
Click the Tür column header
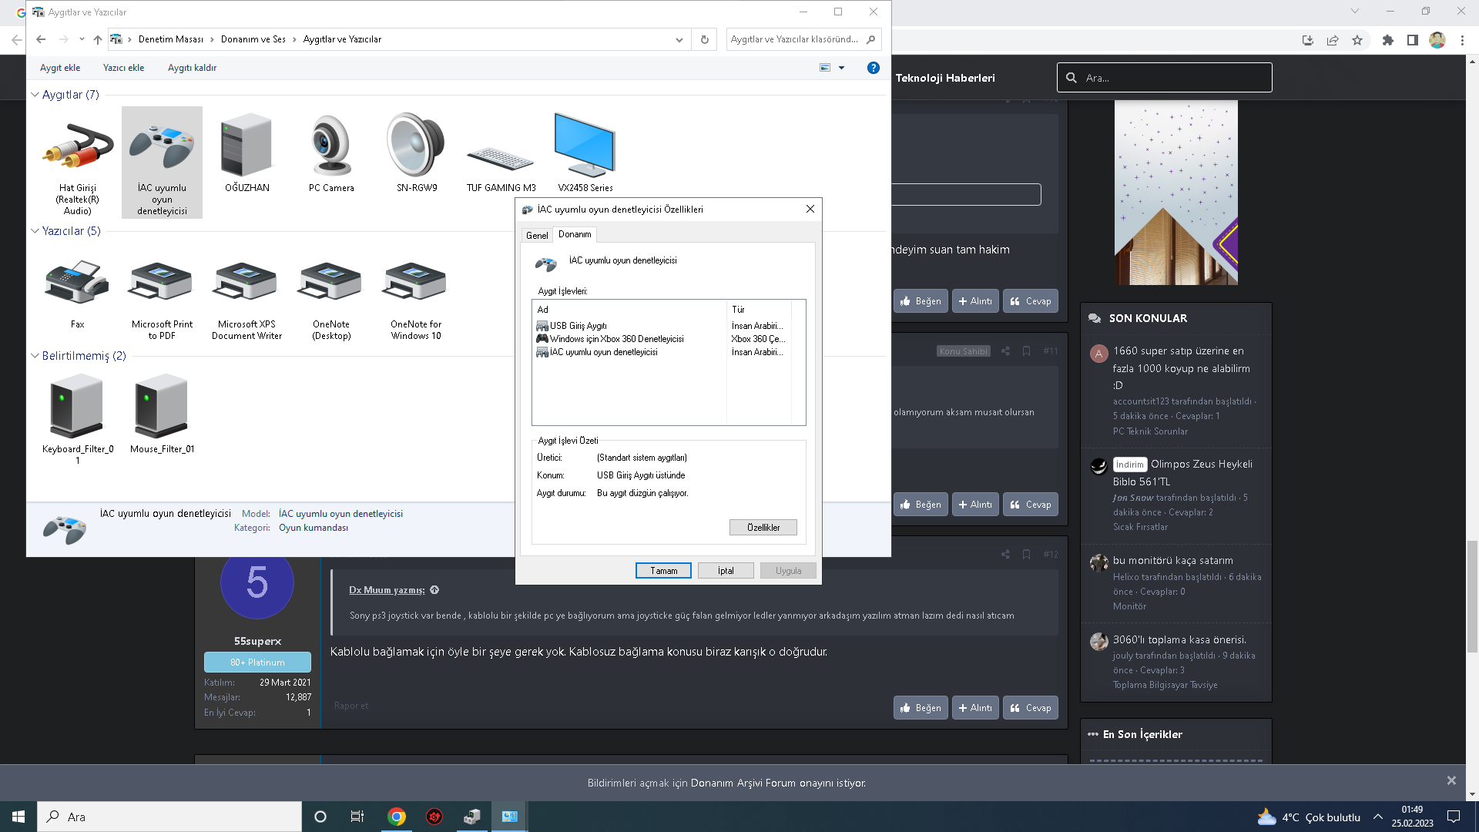tap(759, 310)
